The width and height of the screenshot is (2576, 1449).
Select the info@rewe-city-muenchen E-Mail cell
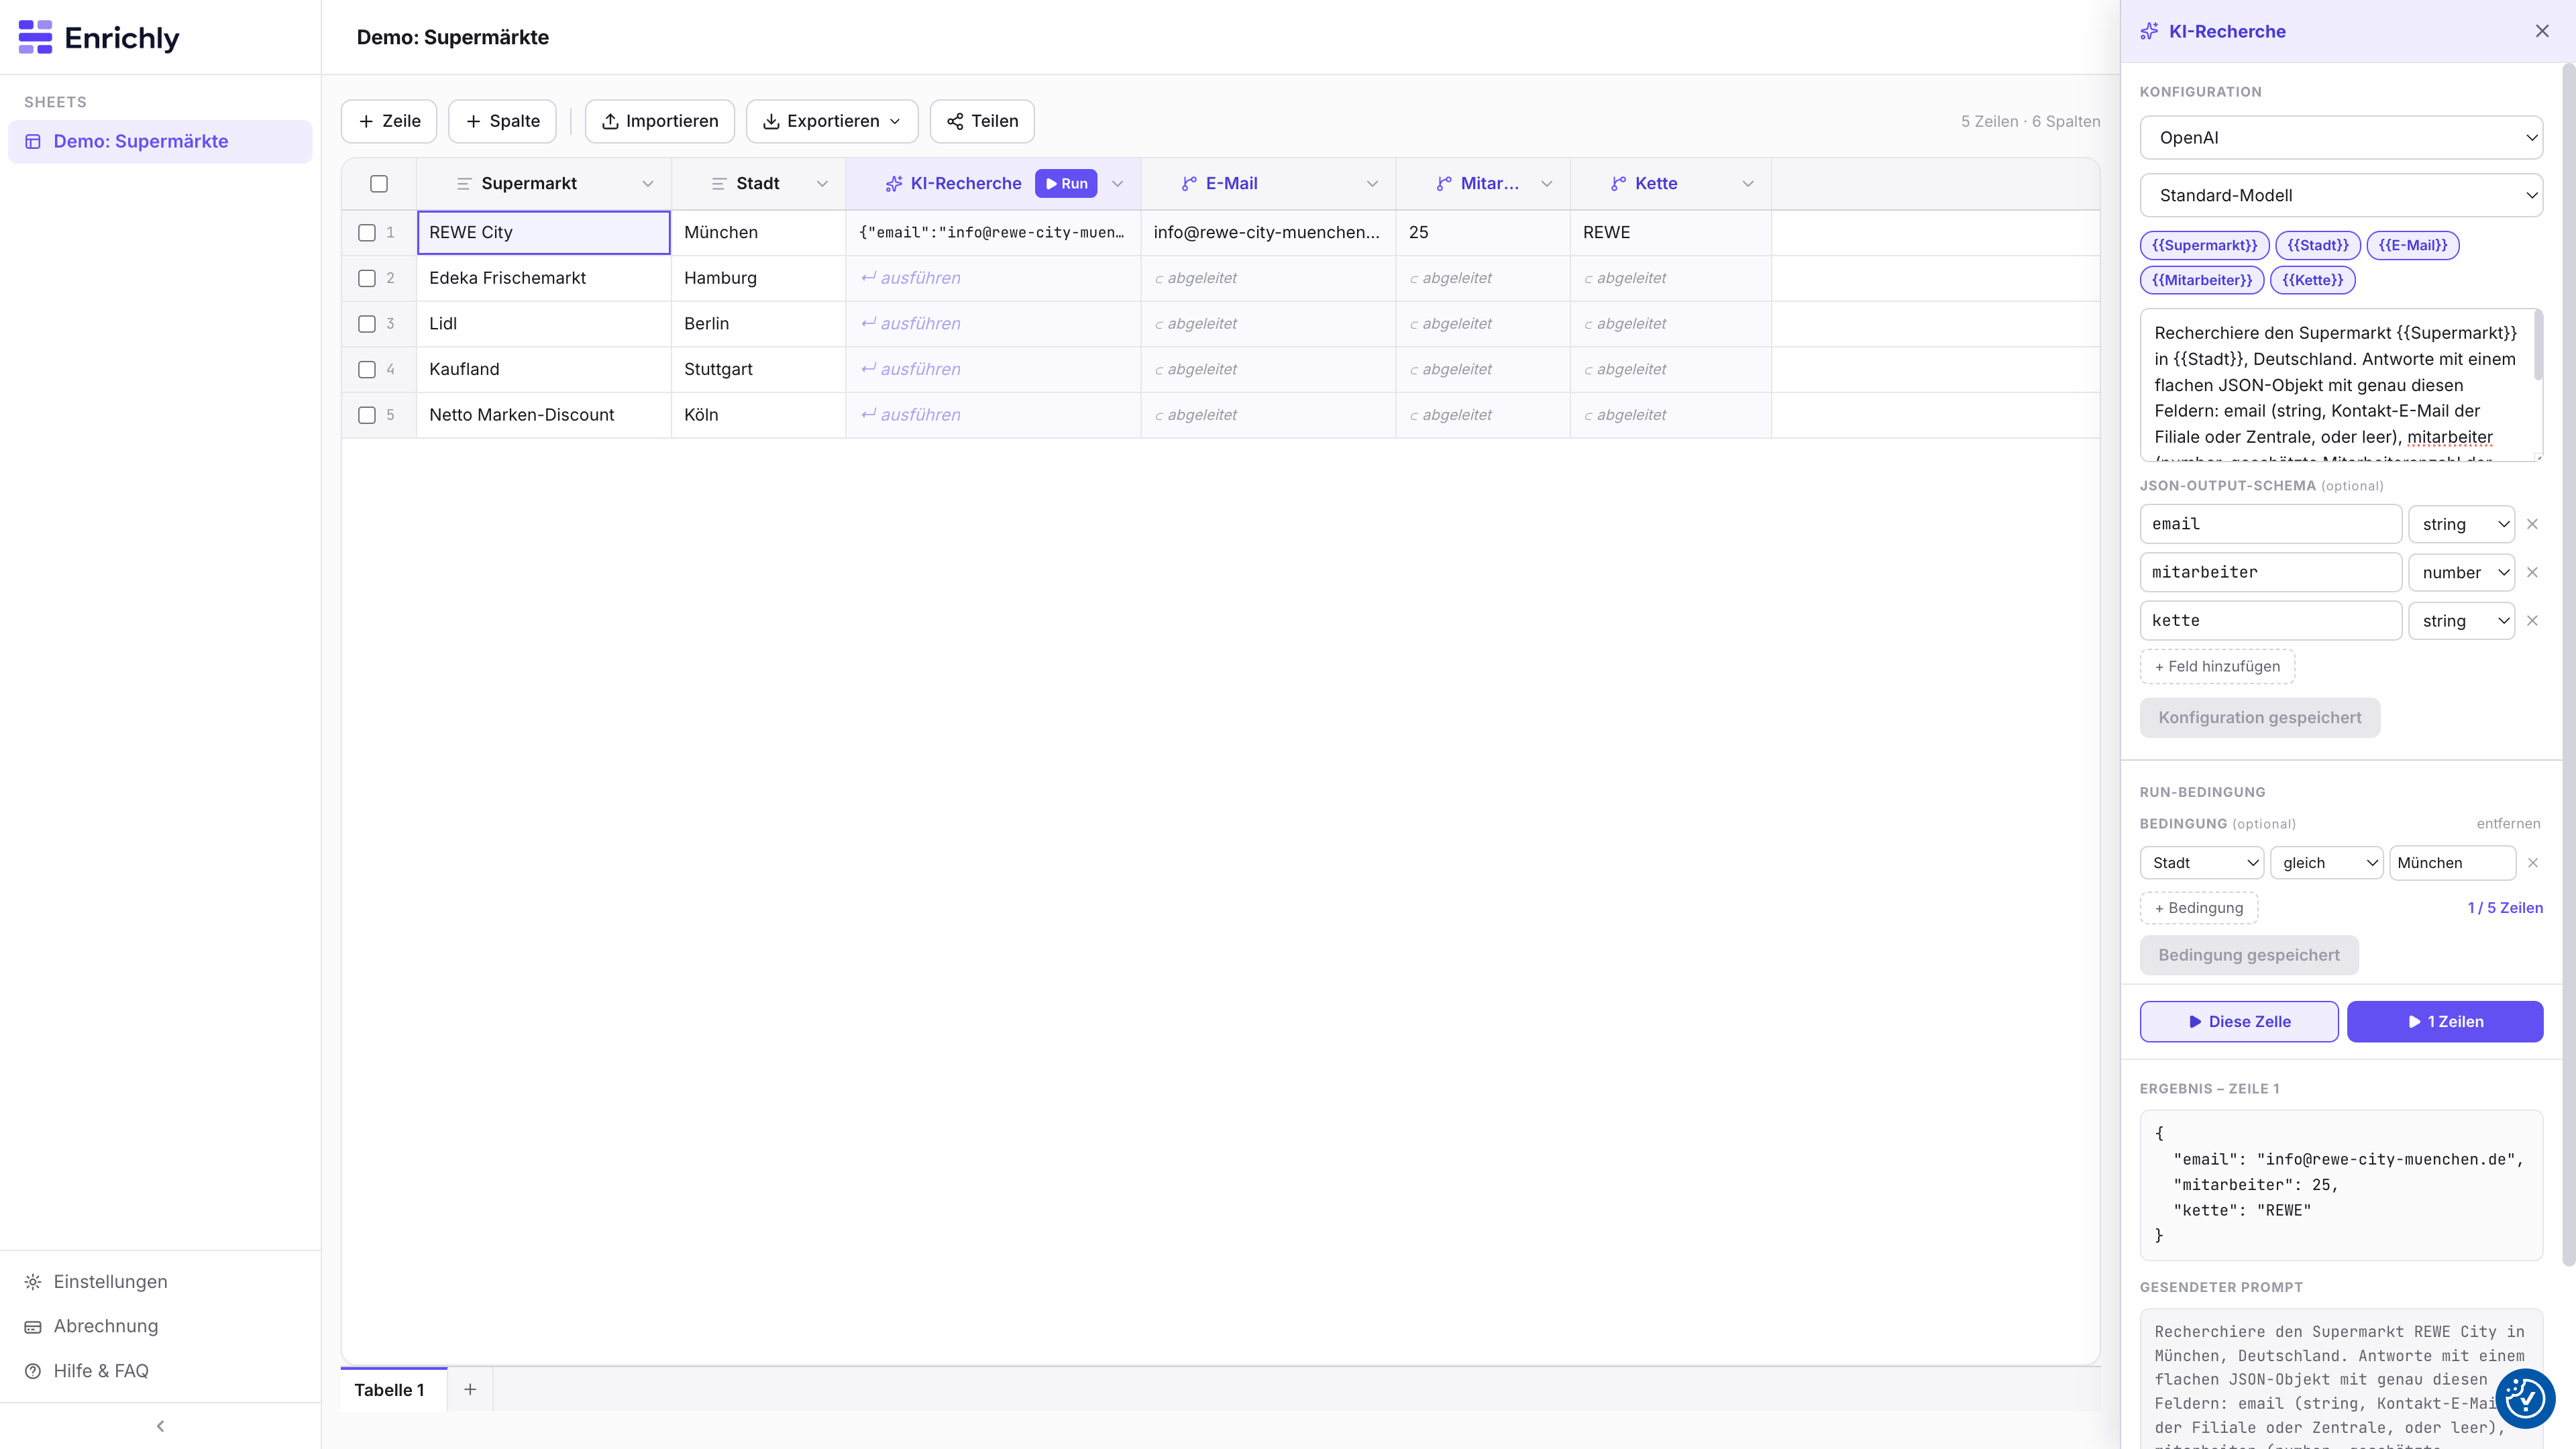coord(1268,232)
